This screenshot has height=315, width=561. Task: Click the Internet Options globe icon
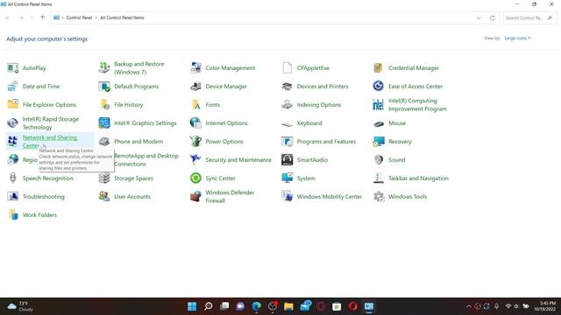195,122
